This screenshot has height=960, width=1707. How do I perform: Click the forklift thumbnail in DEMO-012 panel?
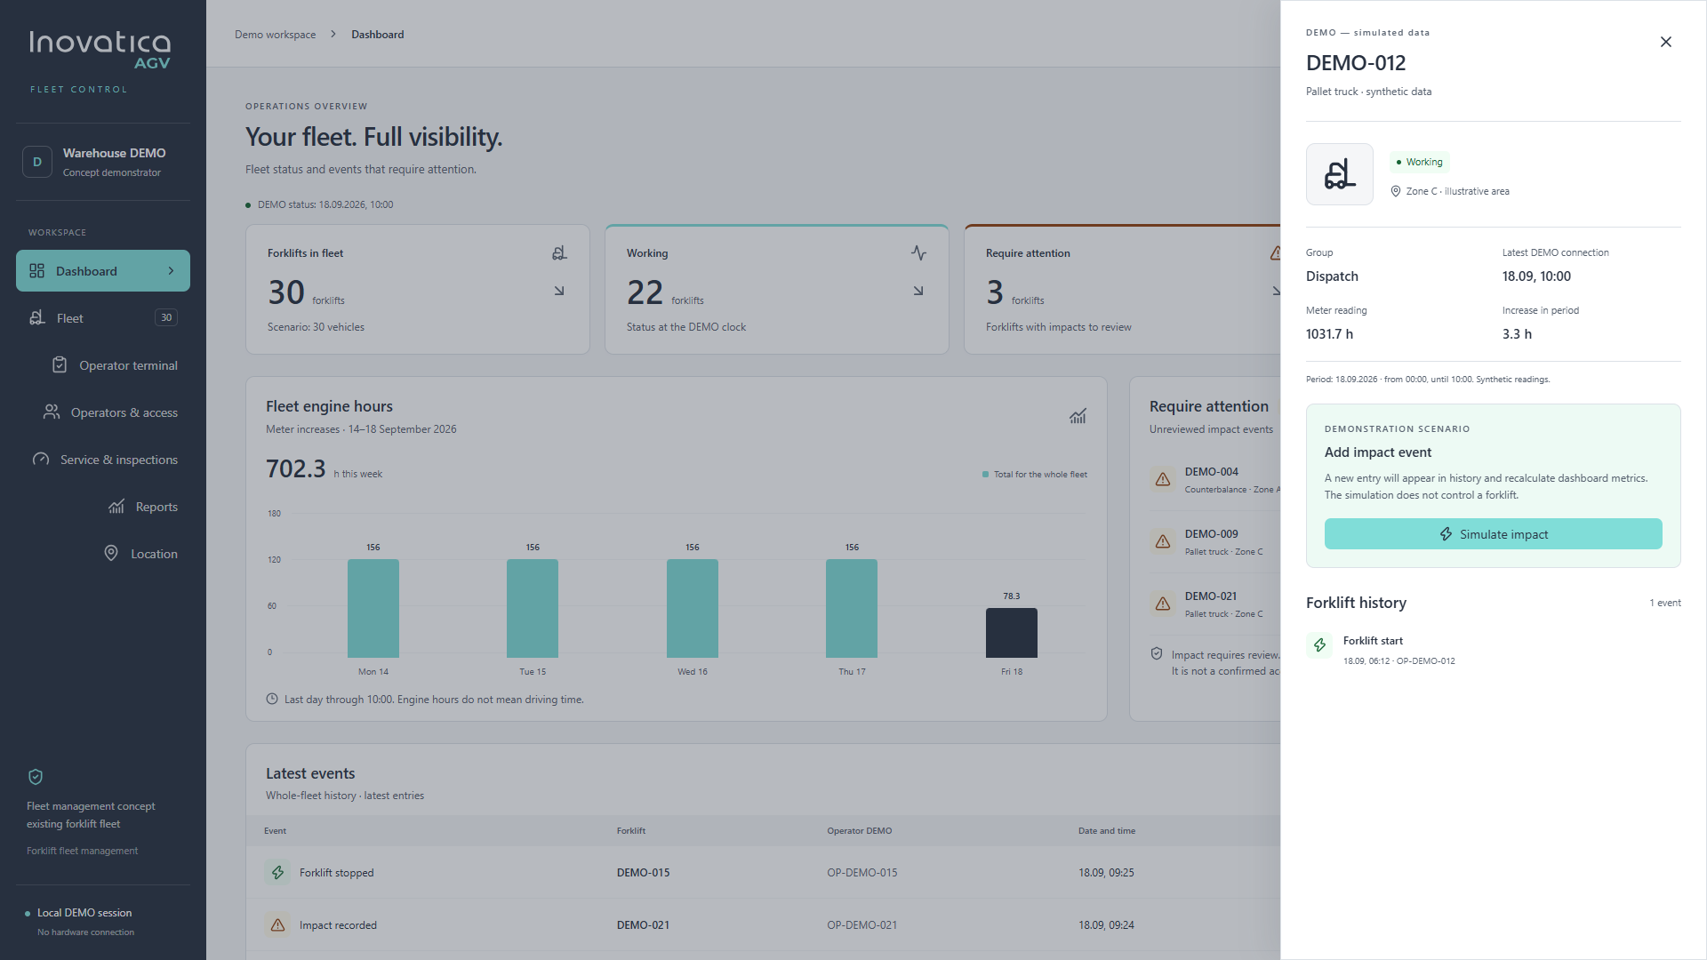click(x=1340, y=174)
